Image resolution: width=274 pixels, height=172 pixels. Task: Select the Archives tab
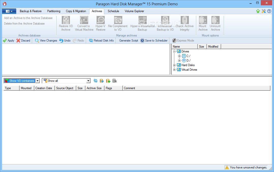97,11
